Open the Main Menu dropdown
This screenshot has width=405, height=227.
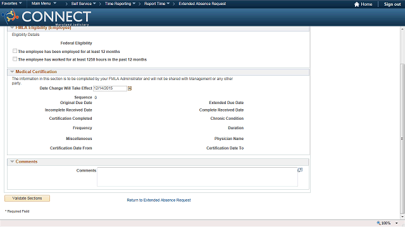pyautogui.click(x=44, y=4)
